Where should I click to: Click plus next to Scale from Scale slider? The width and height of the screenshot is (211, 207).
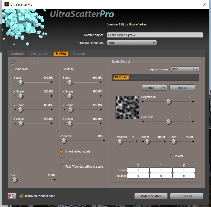pyautogui.click(x=52, y=82)
